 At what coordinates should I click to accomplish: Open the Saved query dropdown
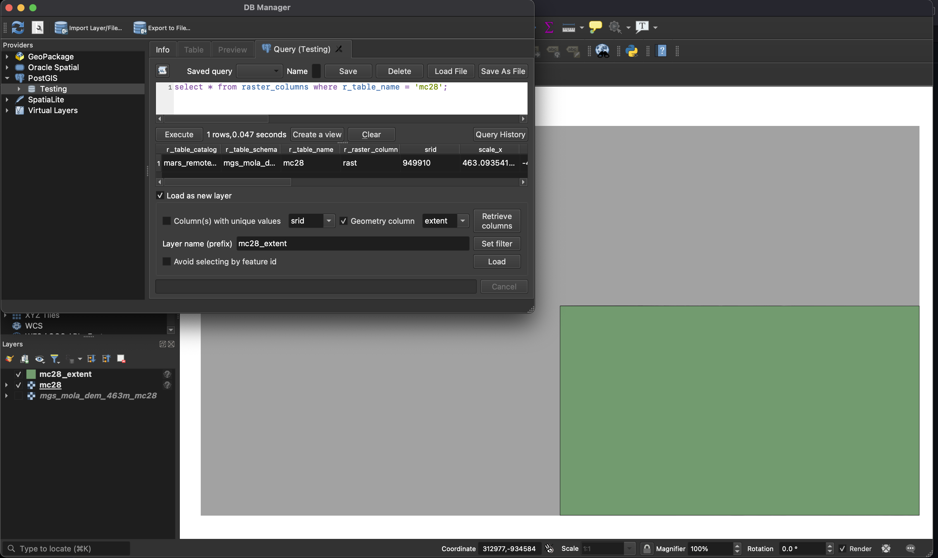point(259,71)
